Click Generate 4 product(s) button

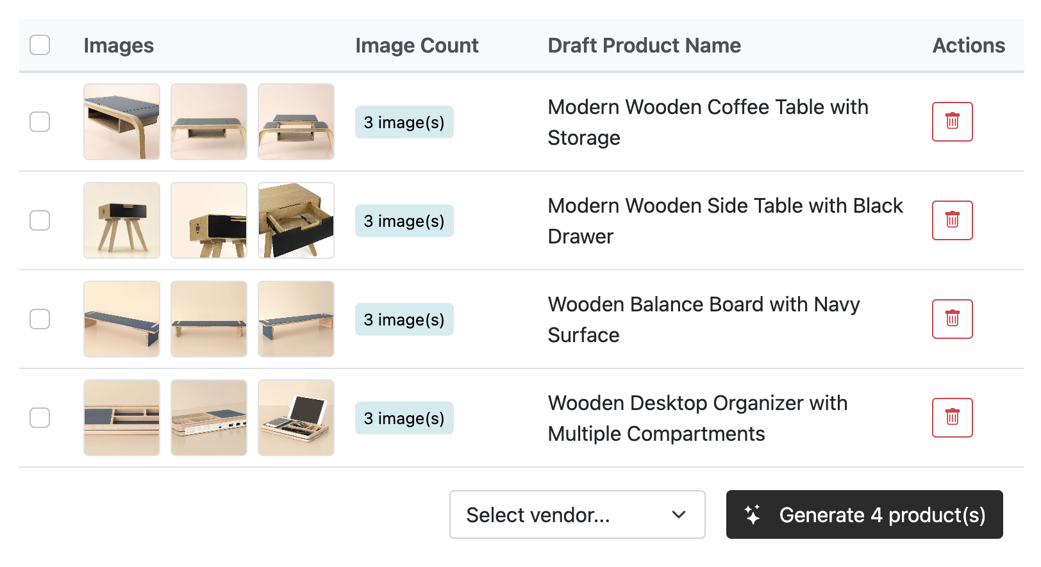tap(864, 514)
